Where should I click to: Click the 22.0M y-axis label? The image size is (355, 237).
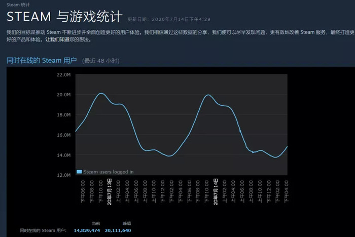pyautogui.click(x=63, y=74)
